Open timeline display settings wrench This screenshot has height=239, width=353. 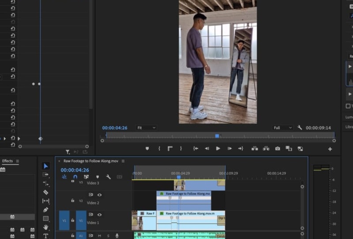(108, 177)
